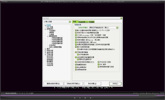The image size is (165, 100).
Task: Toggle checkbox 使用单独线程打开文件
Action: (76, 37)
